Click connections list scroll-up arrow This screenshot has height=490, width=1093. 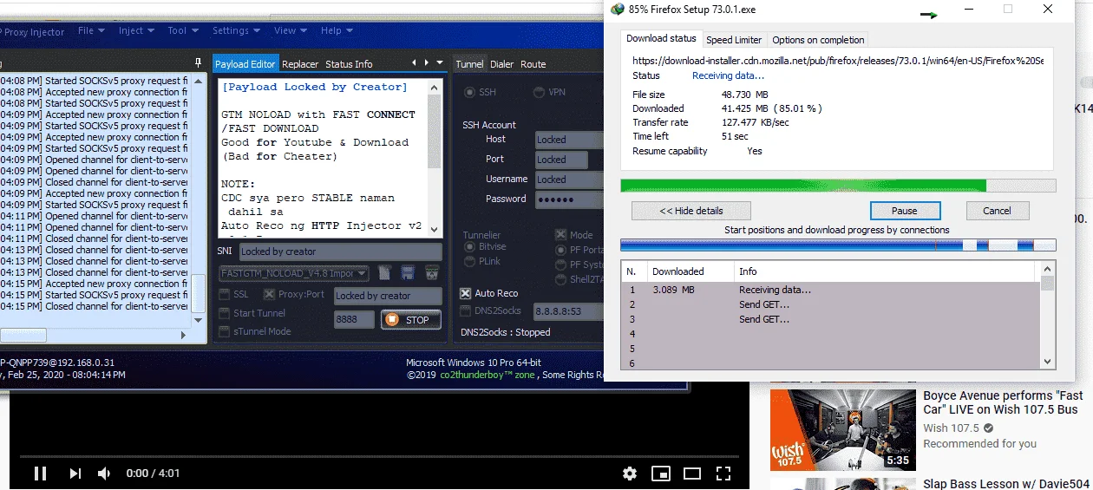[x=1047, y=269]
